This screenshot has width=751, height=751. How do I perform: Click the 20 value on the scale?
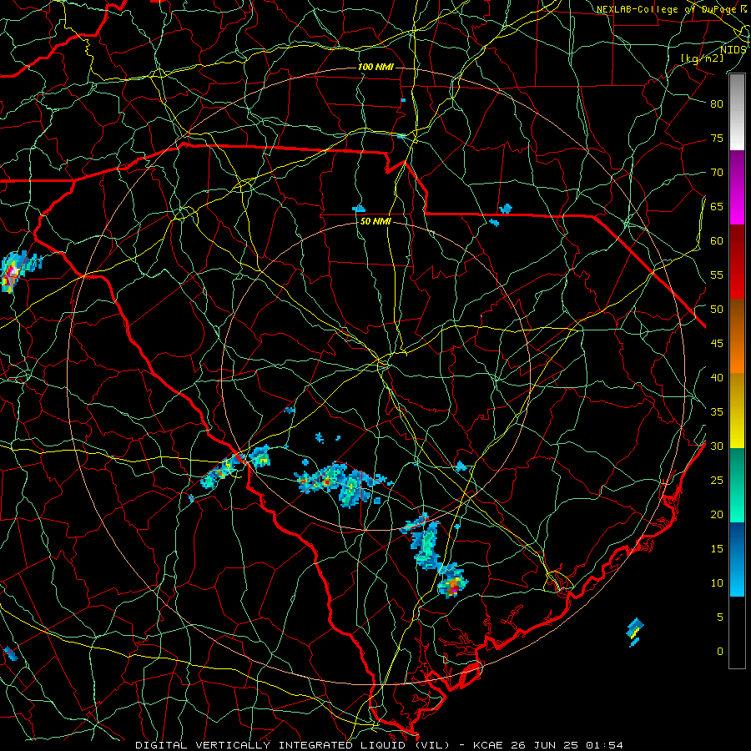click(x=717, y=515)
